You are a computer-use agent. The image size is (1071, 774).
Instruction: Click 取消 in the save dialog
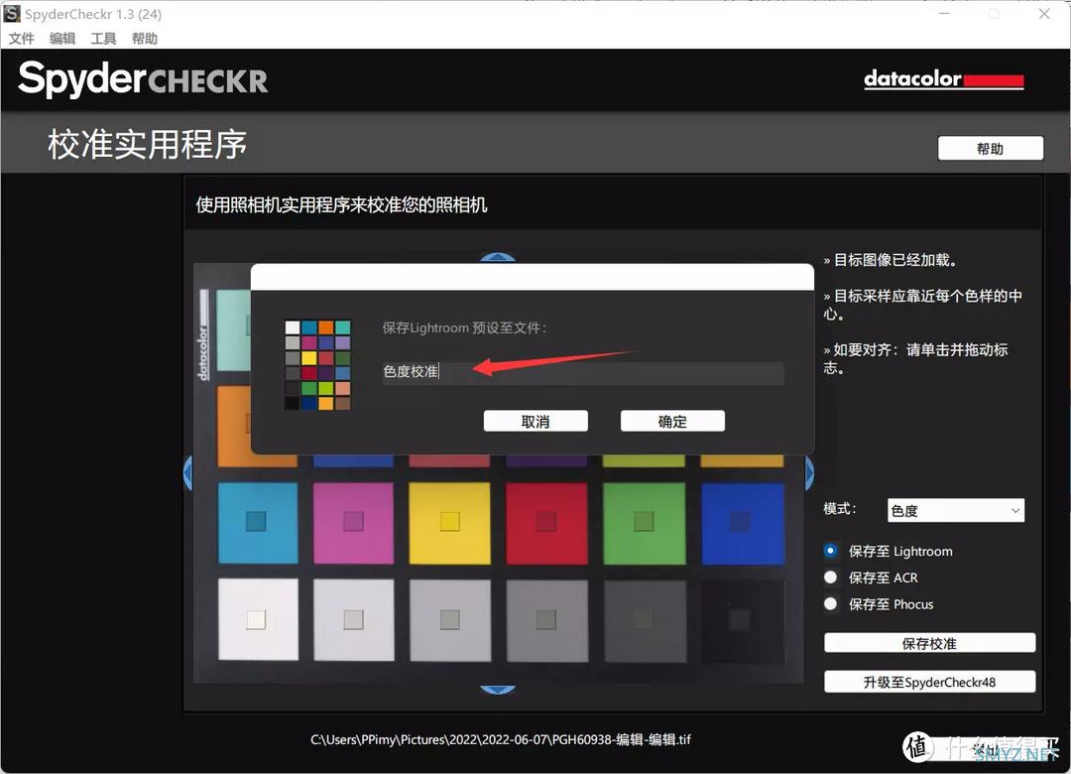point(535,421)
